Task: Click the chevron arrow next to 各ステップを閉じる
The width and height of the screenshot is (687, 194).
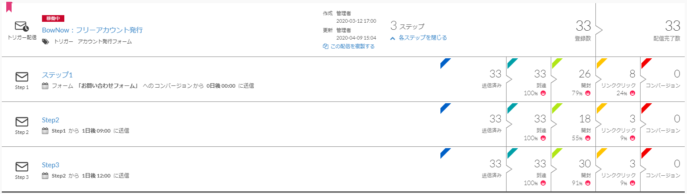Action: point(393,38)
